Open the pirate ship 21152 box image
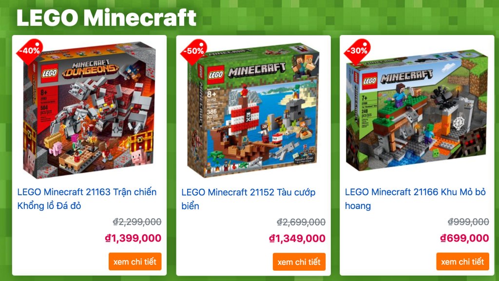The height and width of the screenshot is (281, 499). (x=253, y=110)
